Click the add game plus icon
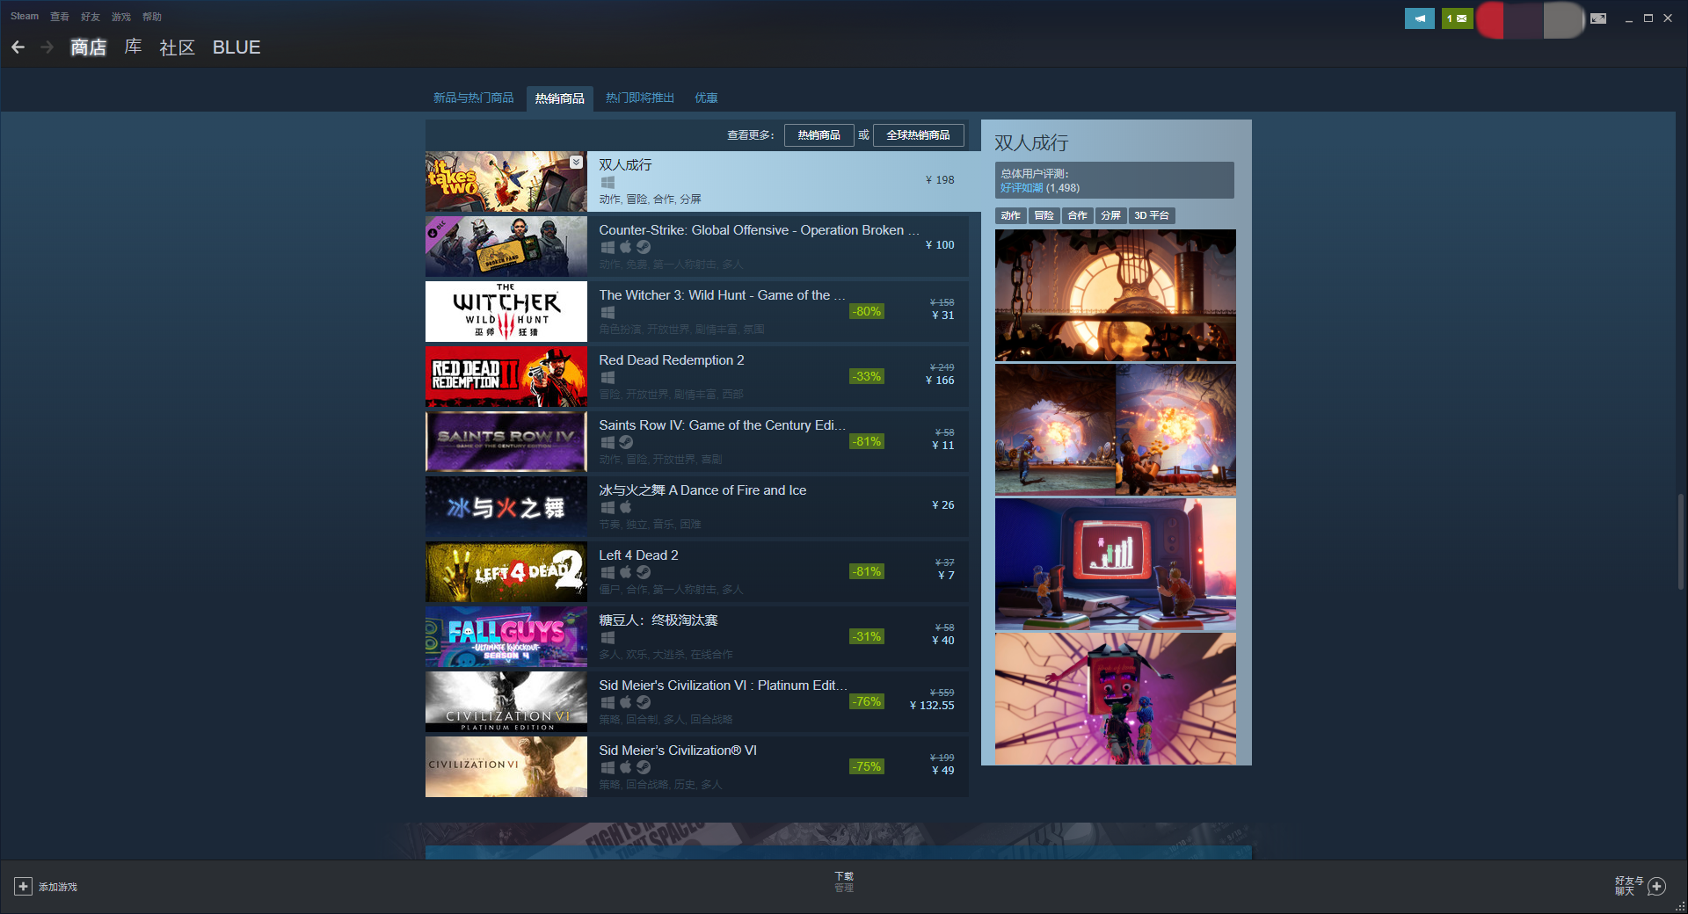Screen dimensions: 1688x914 pyautogui.click(x=24, y=887)
